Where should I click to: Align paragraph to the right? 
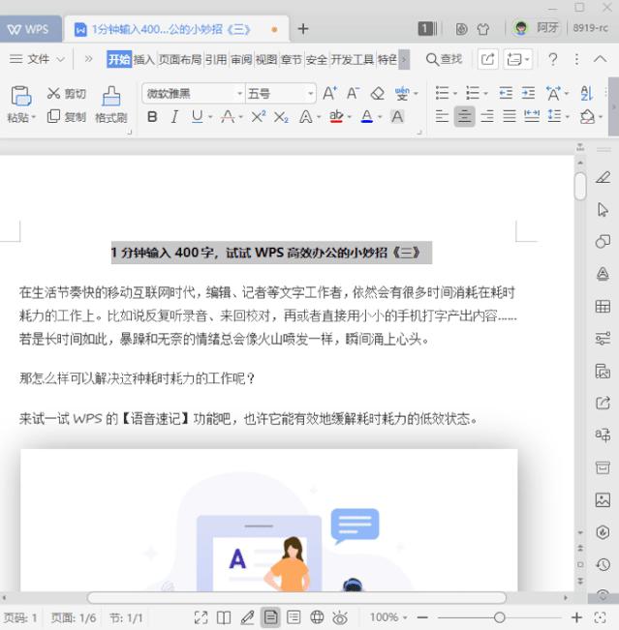tap(487, 116)
